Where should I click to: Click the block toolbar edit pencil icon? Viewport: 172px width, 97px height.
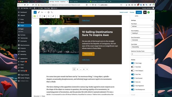[x=53, y=16]
